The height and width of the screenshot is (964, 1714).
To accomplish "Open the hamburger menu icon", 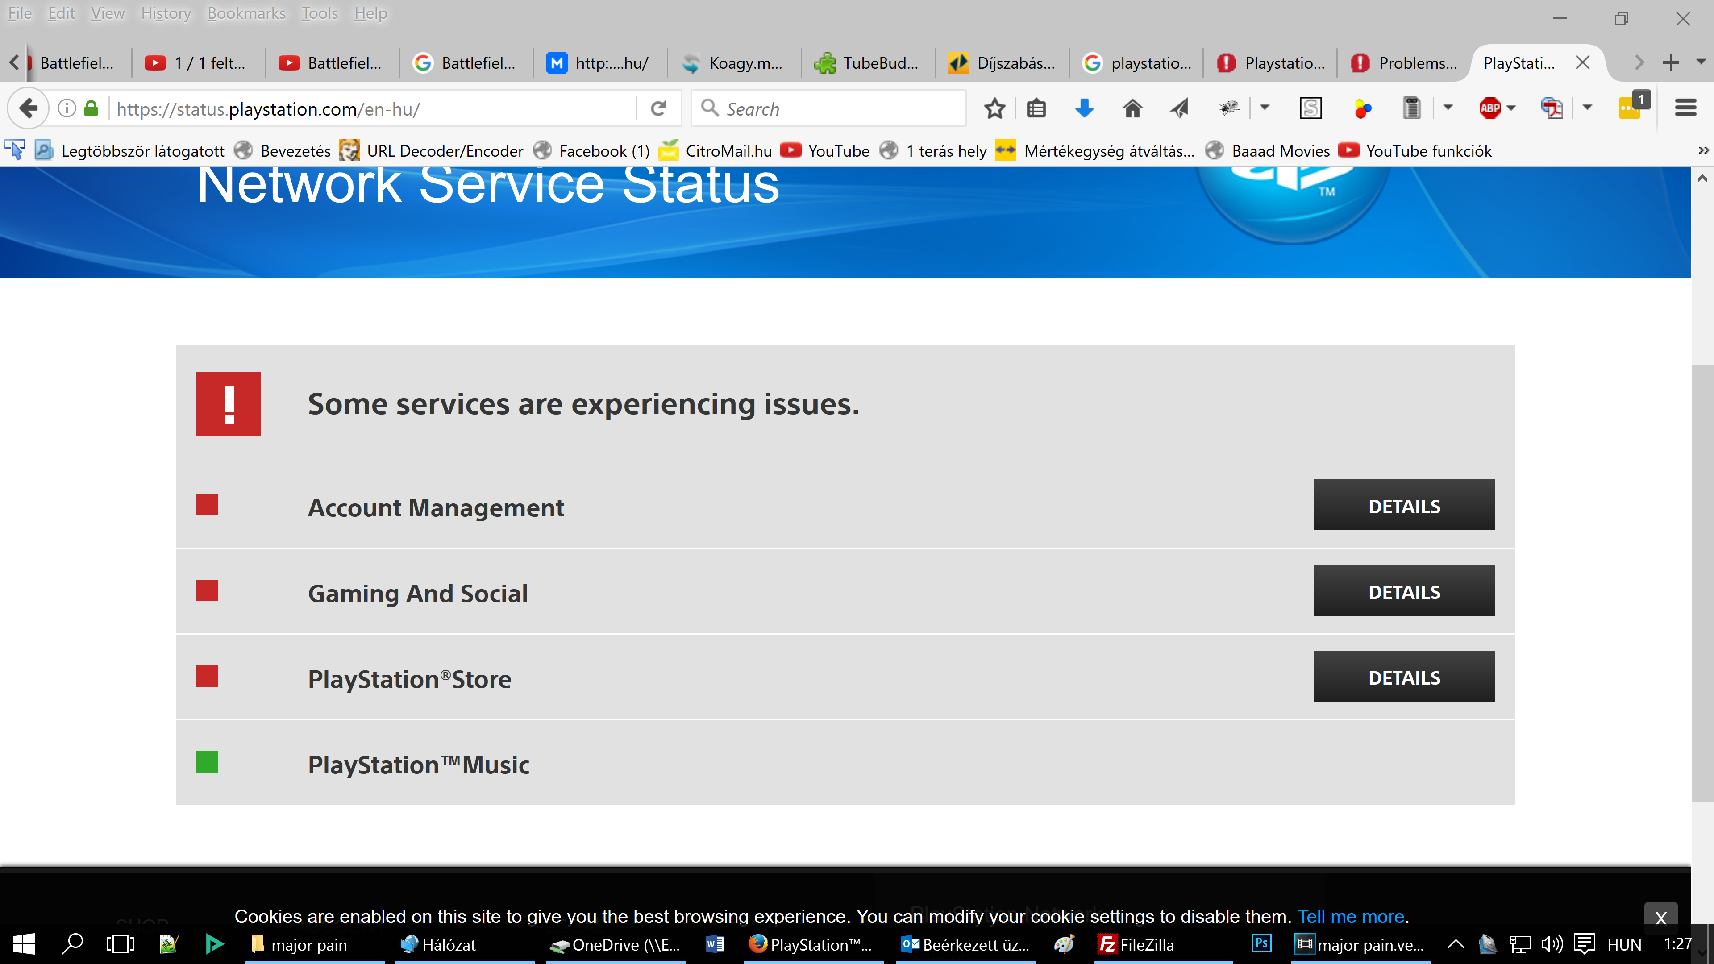I will [1685, 108].
